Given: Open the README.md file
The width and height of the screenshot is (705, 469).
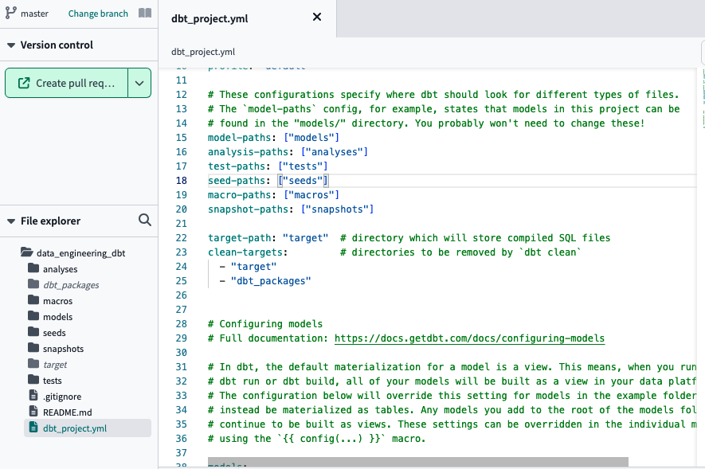Looking at the screenshot, I should coord(68,412).
